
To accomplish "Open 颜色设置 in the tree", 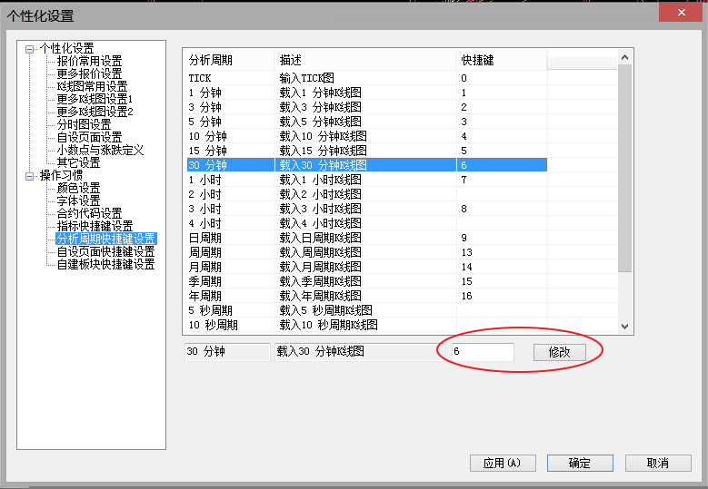I will pos(78,188).
